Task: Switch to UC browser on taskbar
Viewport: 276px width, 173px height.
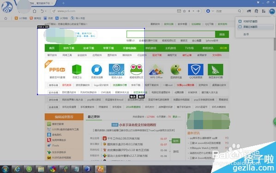Action: [x=101, y=169]
